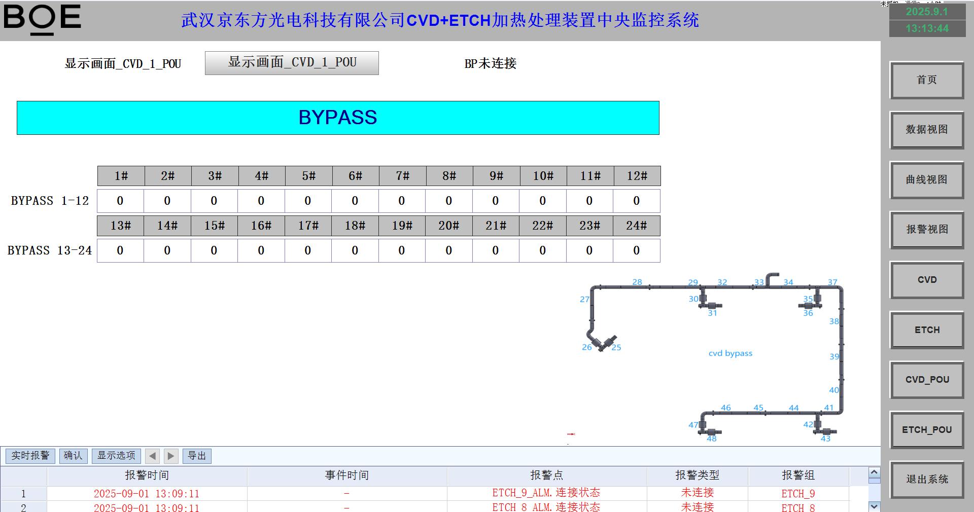Click the next page arrow in alarm toolbar

click(x=171, y=456)
